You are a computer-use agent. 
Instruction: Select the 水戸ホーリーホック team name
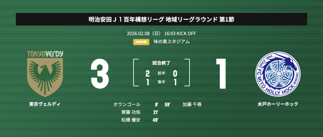(x=278, y=104)
